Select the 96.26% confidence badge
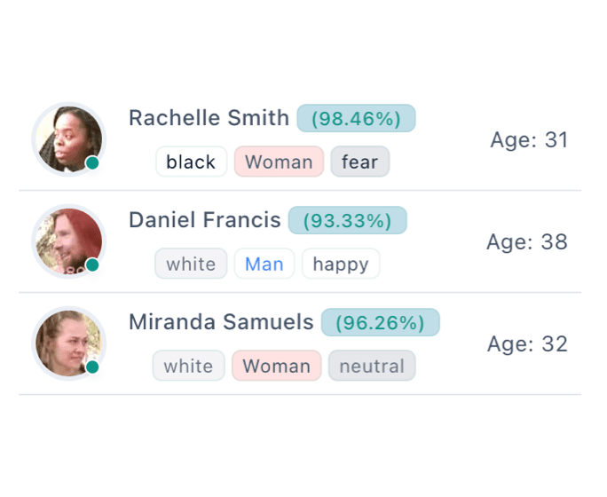The height and width of the screenshot is (497, 607). point(380,322)
